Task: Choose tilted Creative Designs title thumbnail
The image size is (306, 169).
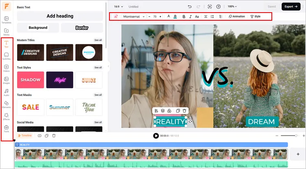Action: tap(60, 52)
